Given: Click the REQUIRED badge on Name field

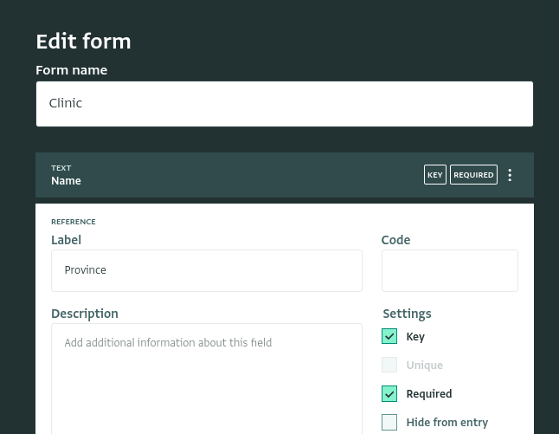Looking at the screenshot, I should coord(473,175).
